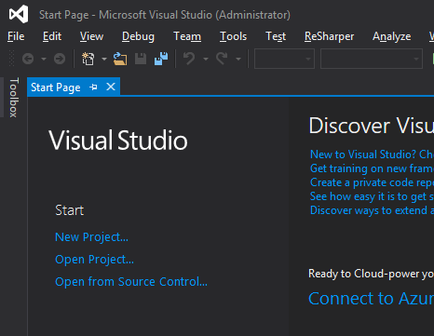Click the Save floppy disk icon
The height and width of the screenshot is (336, 434).
(141, 59)
